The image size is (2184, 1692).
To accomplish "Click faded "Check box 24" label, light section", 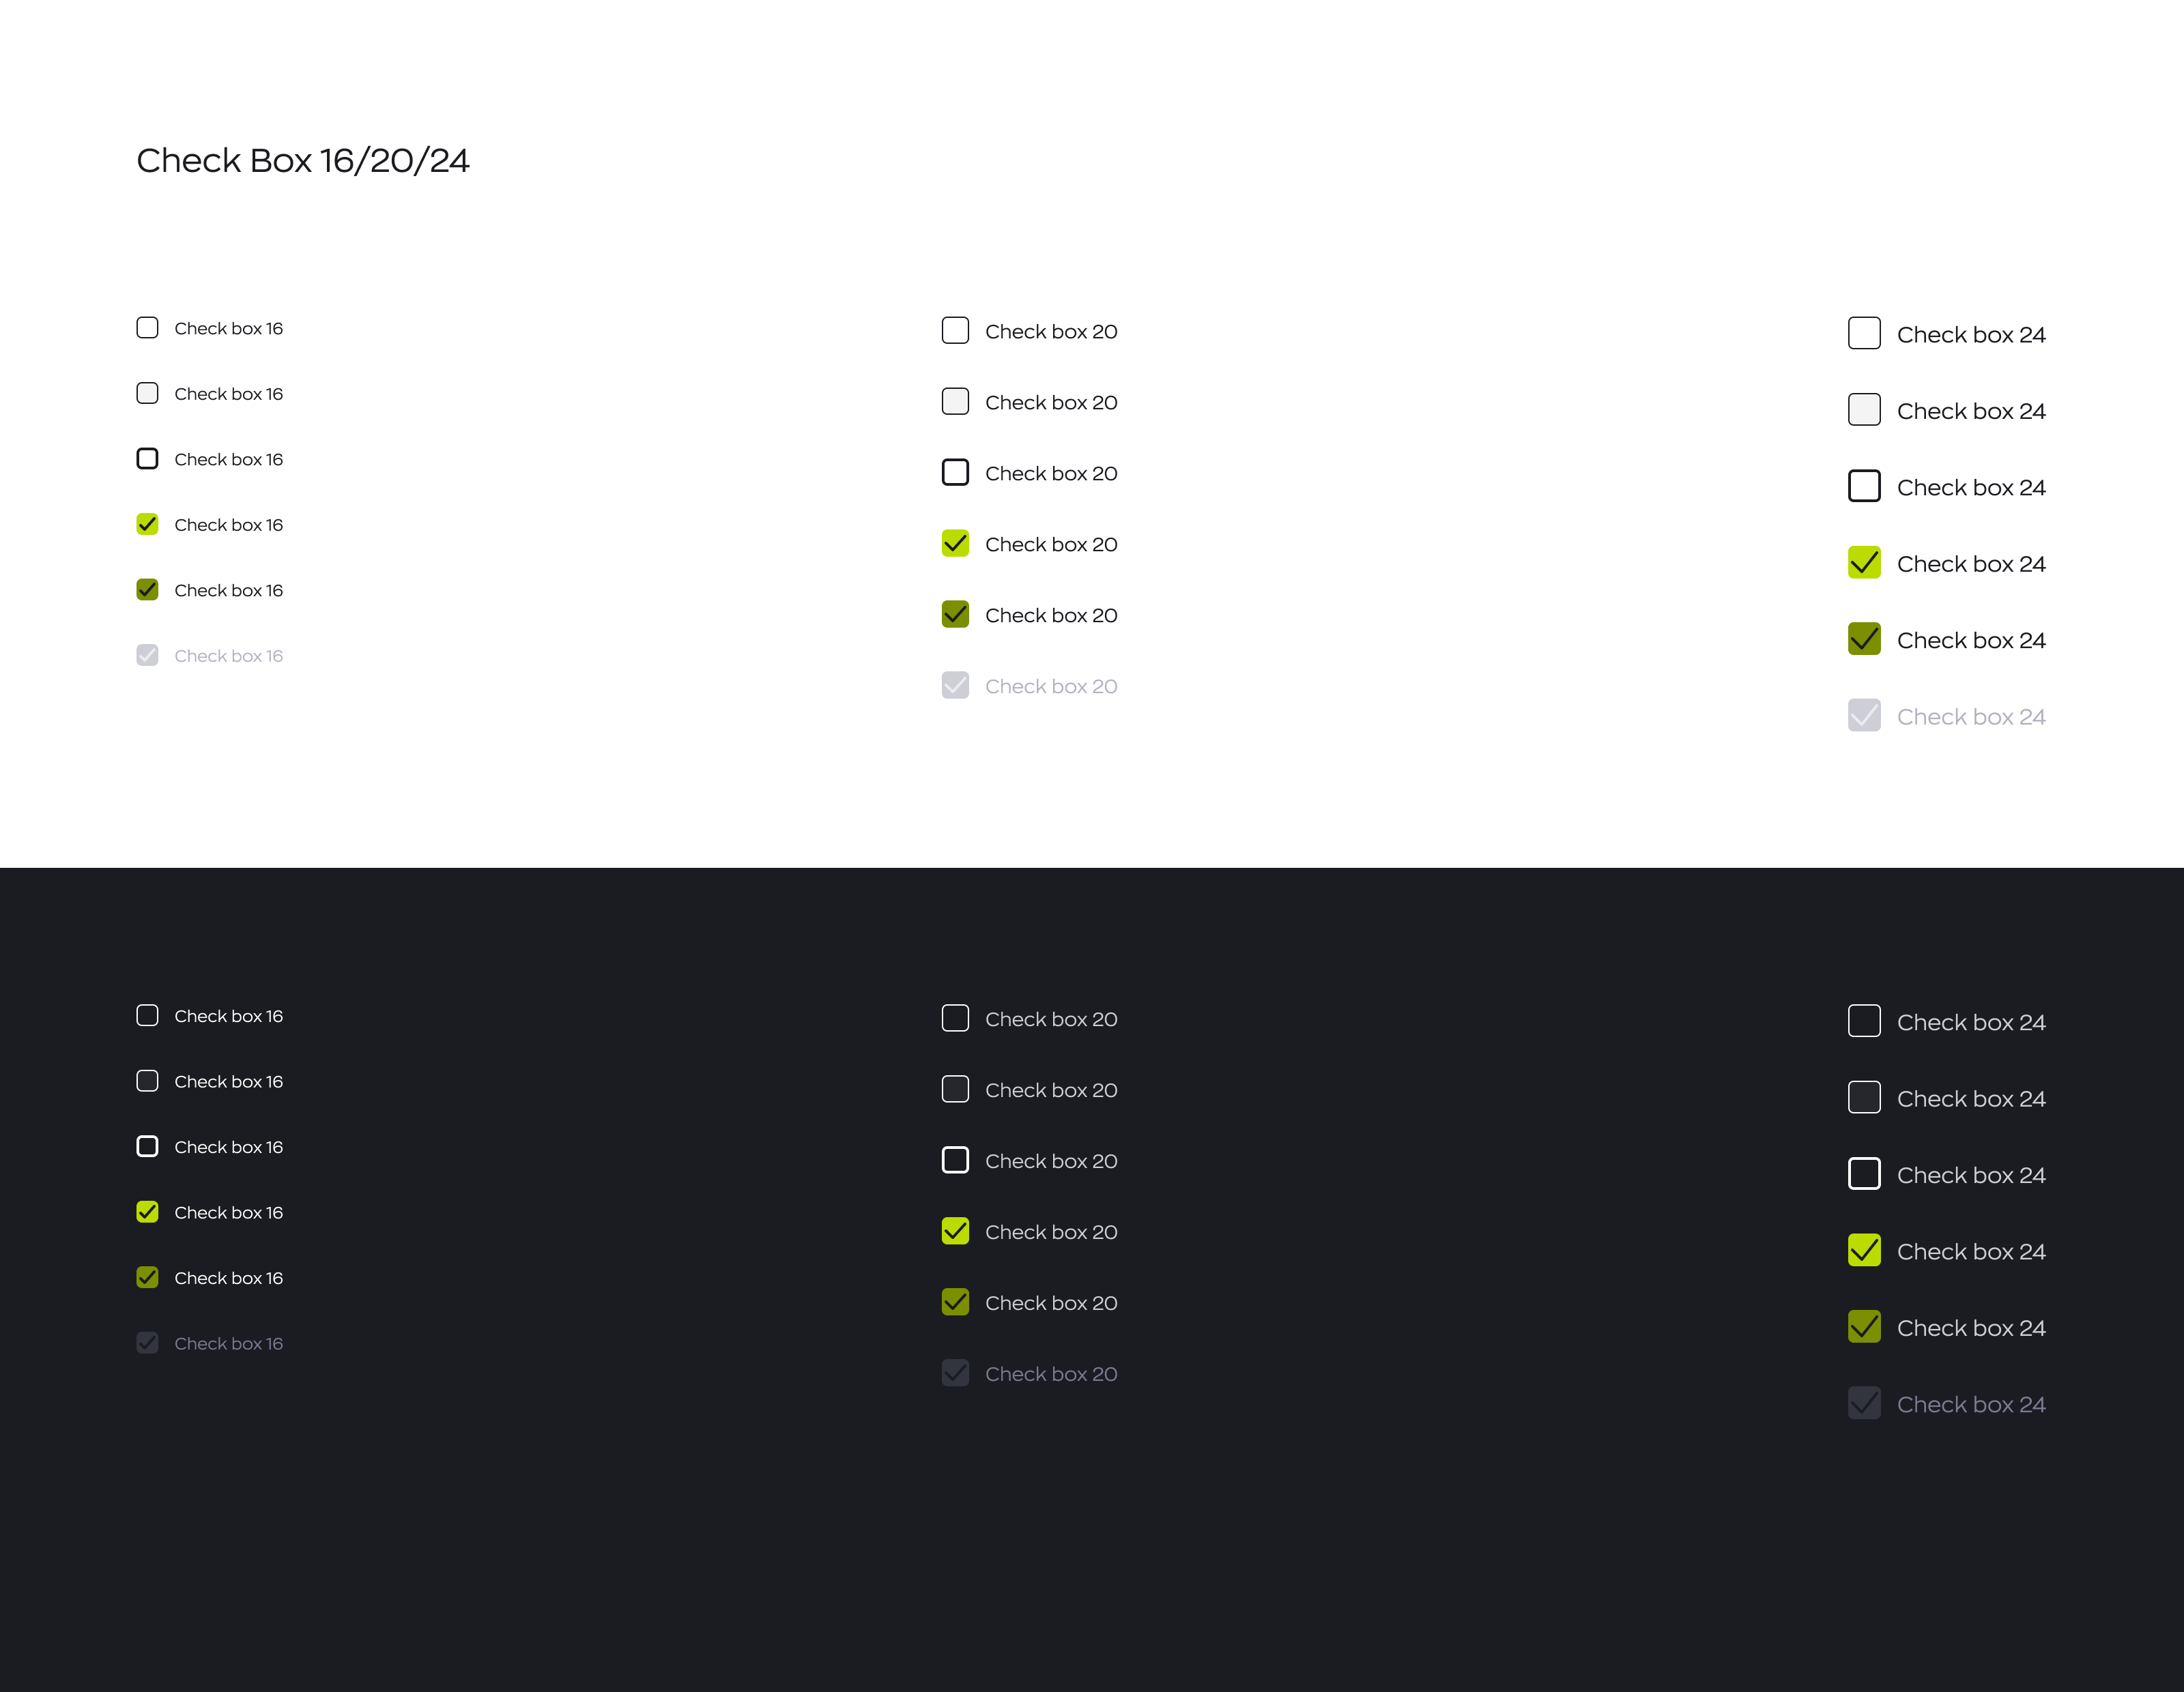I will point(1970,716).
